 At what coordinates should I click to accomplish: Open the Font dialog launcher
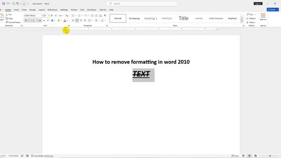pos(69,25)
